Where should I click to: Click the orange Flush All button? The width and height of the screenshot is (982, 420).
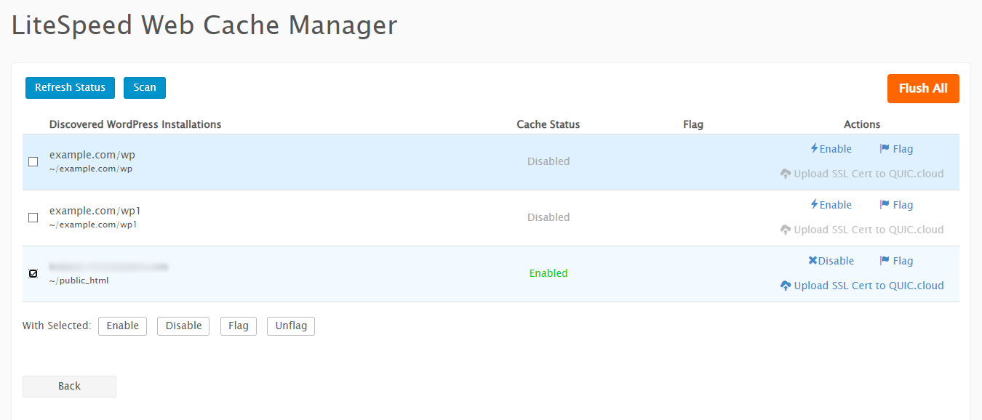click(923, 89)
